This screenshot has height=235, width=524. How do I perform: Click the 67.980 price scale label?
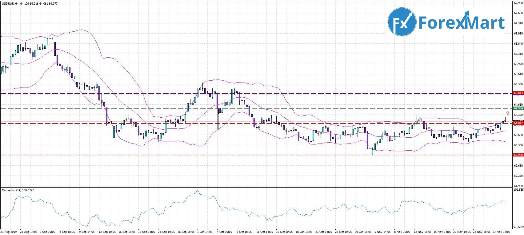pos(518,3)
